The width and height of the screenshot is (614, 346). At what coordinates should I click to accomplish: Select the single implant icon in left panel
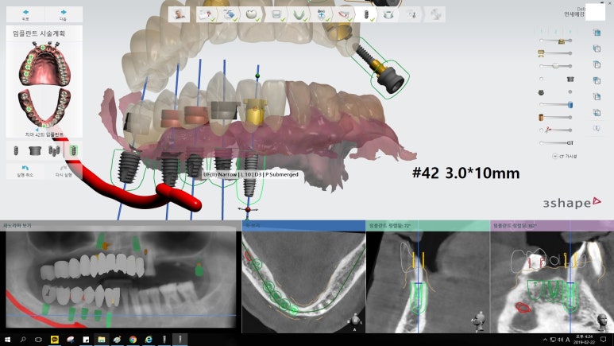coord(14,150)
